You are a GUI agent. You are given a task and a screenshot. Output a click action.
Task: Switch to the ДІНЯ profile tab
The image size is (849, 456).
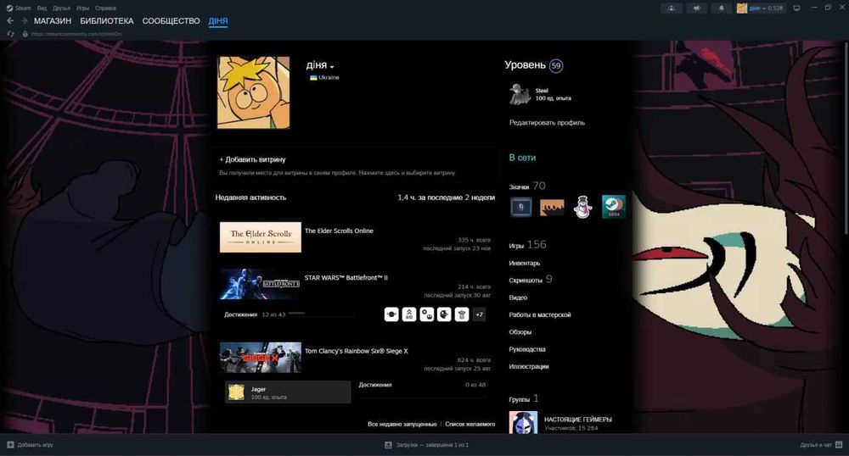pyautogui.click(x=218, y=20)
